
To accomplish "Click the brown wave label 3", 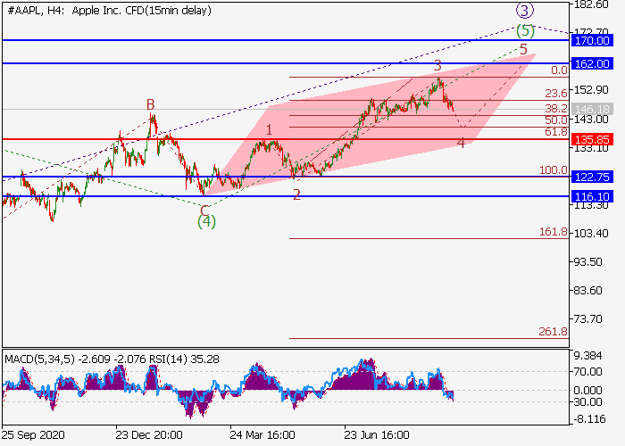I will point(437,65).
